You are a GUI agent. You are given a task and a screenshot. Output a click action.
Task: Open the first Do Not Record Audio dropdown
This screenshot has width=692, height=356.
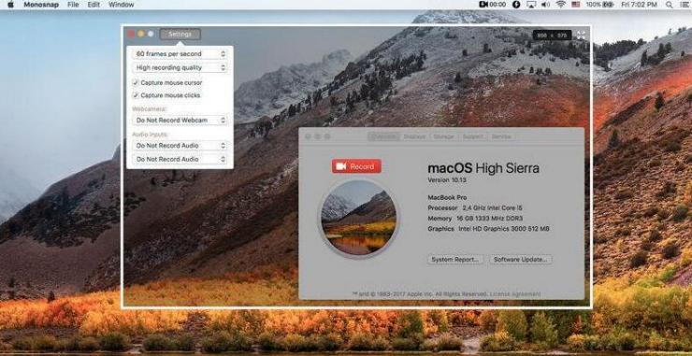[180, 146]
